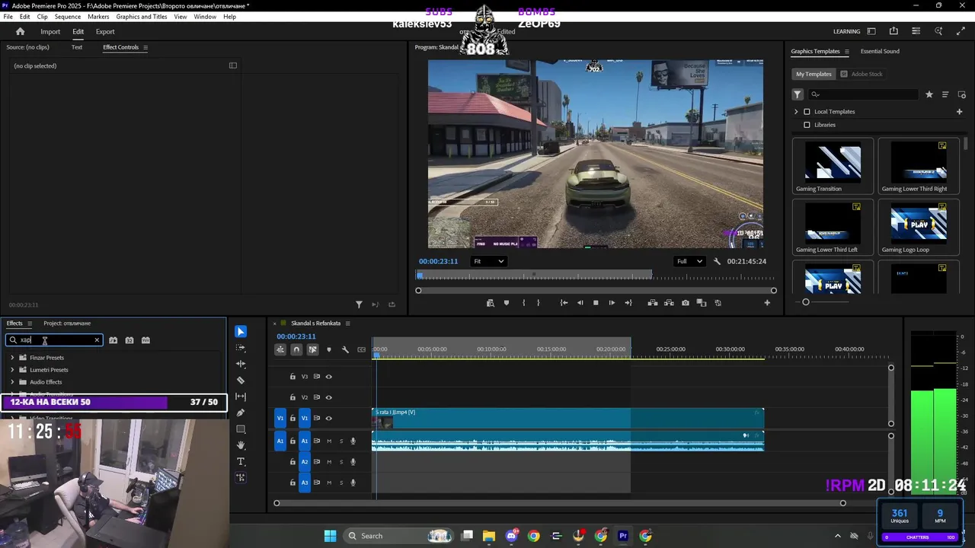Viewport: 975px width, 548px height.
Task: Adjust the template thumbnail size slider
Action: point(806,302)
